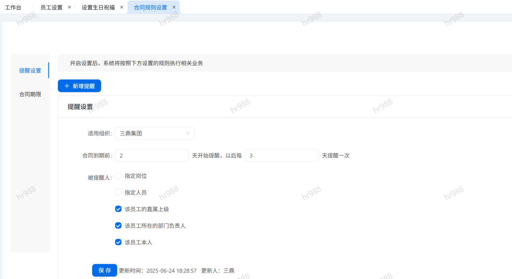
Task: Focus the reminder interval field showing 3
Action: tap(281, 155)
